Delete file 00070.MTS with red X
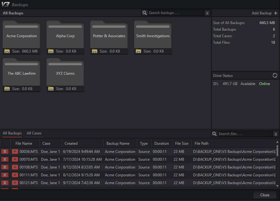Image resolution: width=280 pixels, height=201 pixels. point(5,159)
